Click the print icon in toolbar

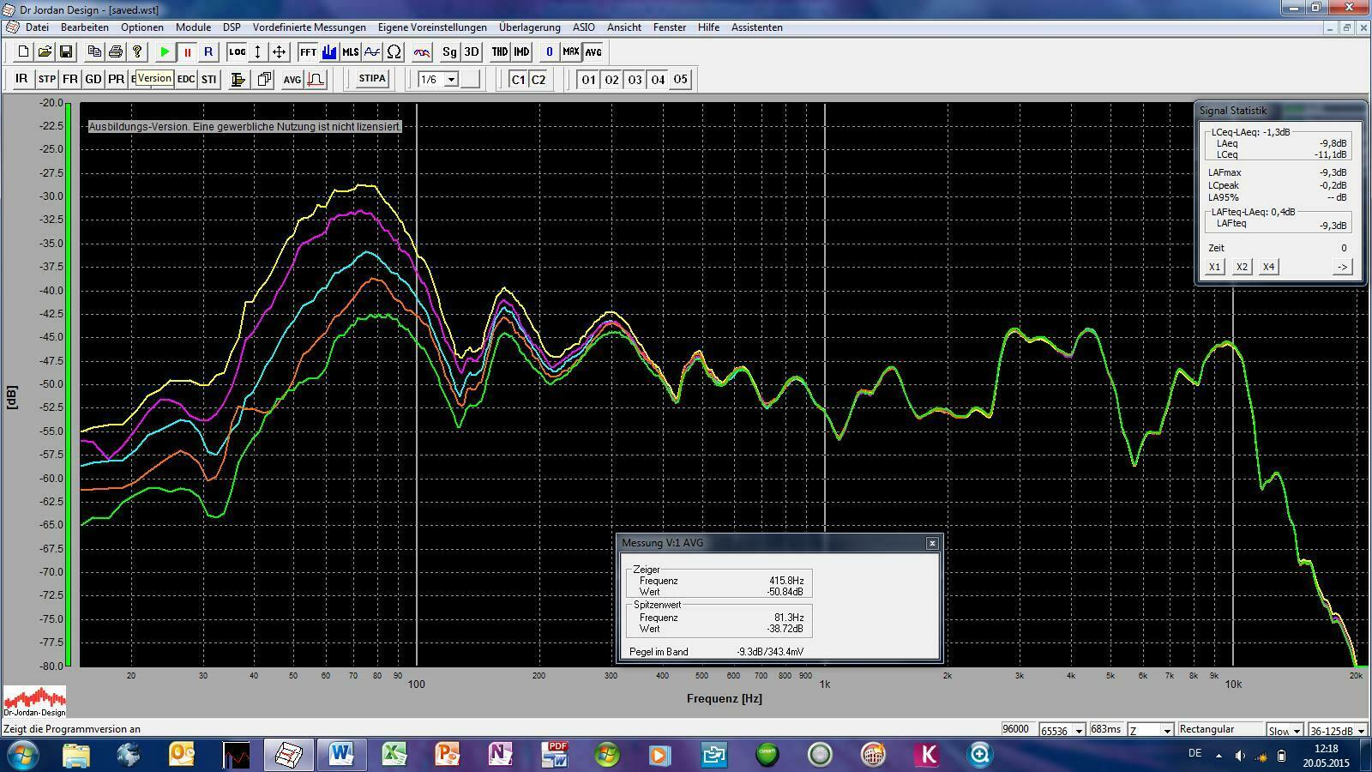(x=116, y=52)
